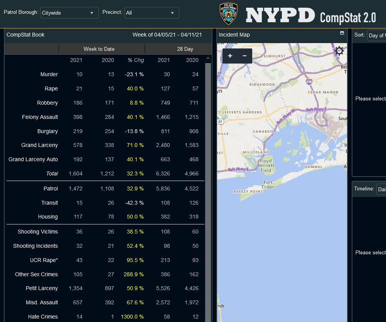Image resolution: width=386 pixels, height=322 pixels.
Task: Click the Murder row label
Action: pyautogui.click(x=49, y=74)
